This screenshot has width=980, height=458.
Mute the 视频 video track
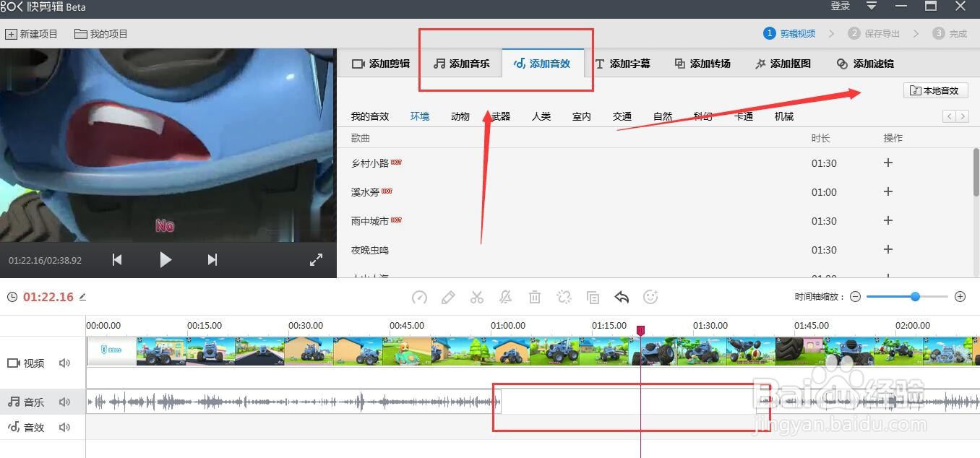point(65,363)
